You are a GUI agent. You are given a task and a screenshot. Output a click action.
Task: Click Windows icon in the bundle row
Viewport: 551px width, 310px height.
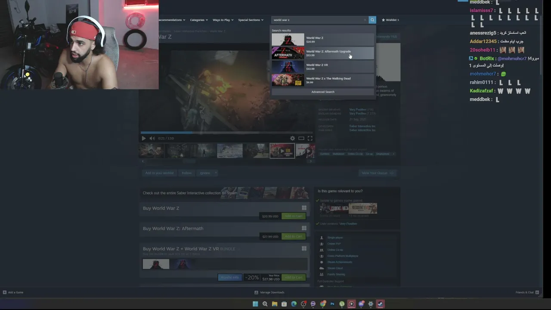click(x=304, y=248)
